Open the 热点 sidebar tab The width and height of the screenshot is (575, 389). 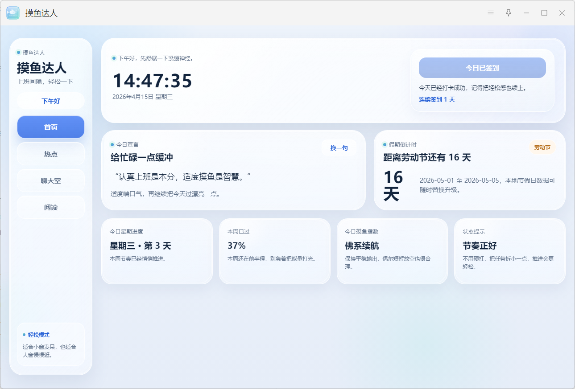point(51,154)
